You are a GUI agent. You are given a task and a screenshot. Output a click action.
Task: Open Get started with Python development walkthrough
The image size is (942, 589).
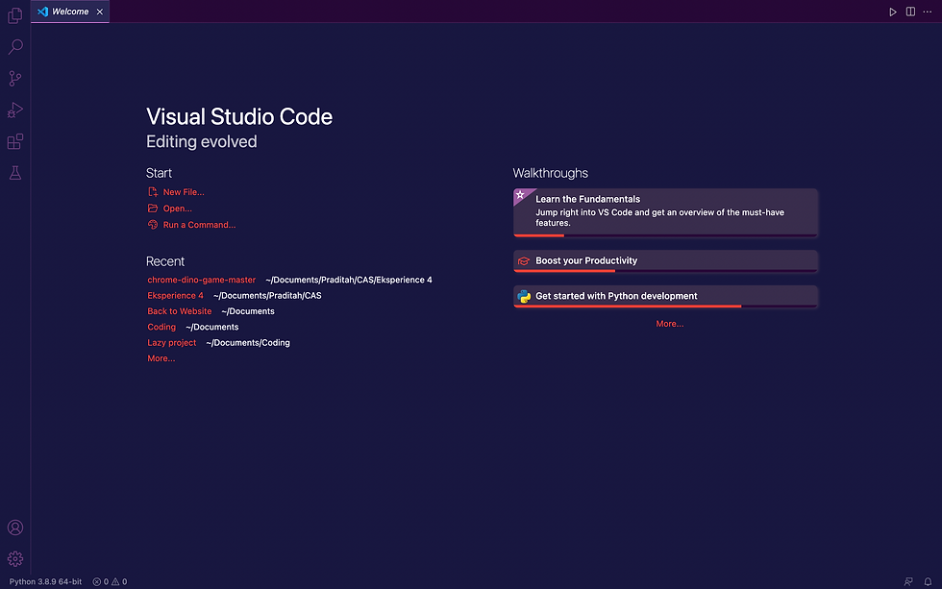[665, 297]
